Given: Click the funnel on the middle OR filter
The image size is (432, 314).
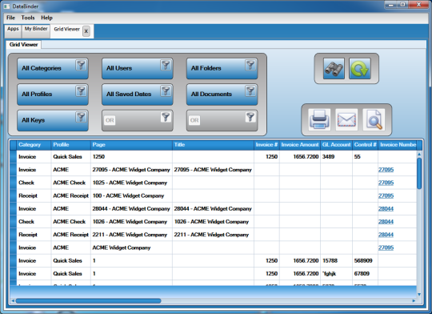Looking at the screenshot, I should tap(166, 117).
